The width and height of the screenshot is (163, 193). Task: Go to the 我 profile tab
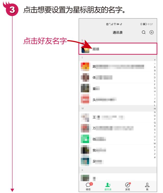tap(147, 186)
